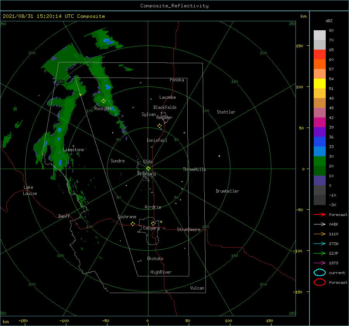Click the Sylvan label

coord(149,114)
